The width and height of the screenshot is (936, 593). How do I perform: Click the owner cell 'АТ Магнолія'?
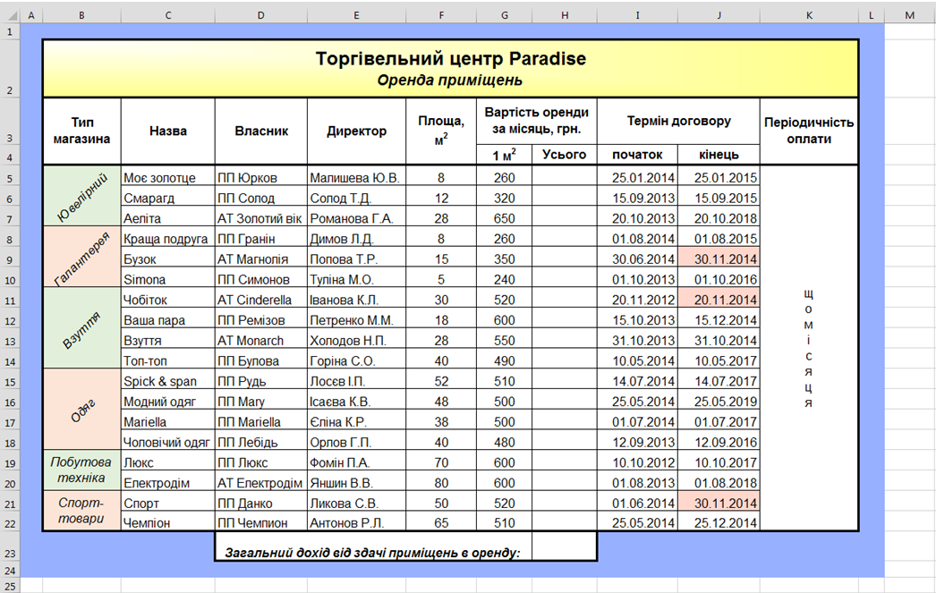pyautogui.click(x=261, y=258)
